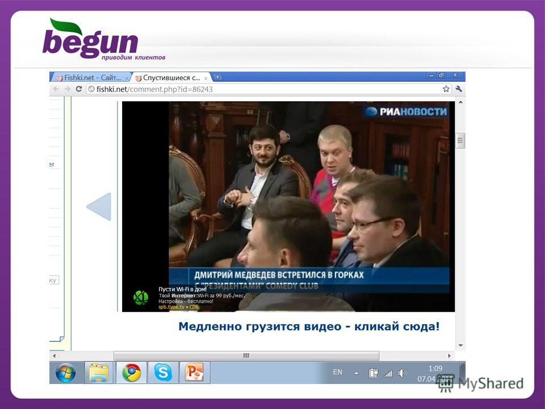
Task: Minimize the Chrome window
Action: click(431, 75)
